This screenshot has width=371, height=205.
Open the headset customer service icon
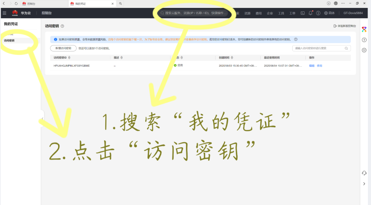pyautogui.click(x=364, y=173)
